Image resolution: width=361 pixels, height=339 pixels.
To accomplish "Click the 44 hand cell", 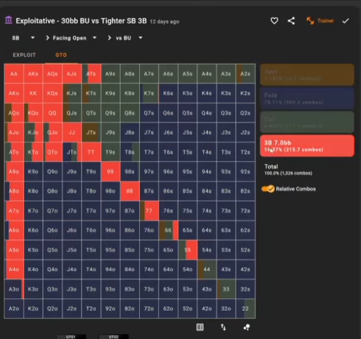I will pyautogui.click(x=207, y=269).
